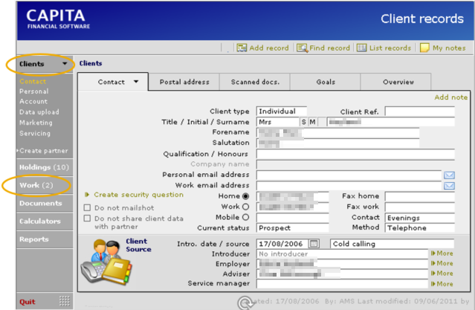Open the Calculators section
The width and height of the screenshot is (475, 310).
(45, 222)
